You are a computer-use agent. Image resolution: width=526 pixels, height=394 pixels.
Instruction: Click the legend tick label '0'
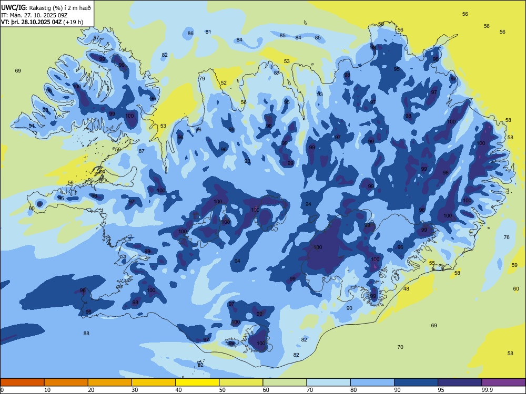2,390
